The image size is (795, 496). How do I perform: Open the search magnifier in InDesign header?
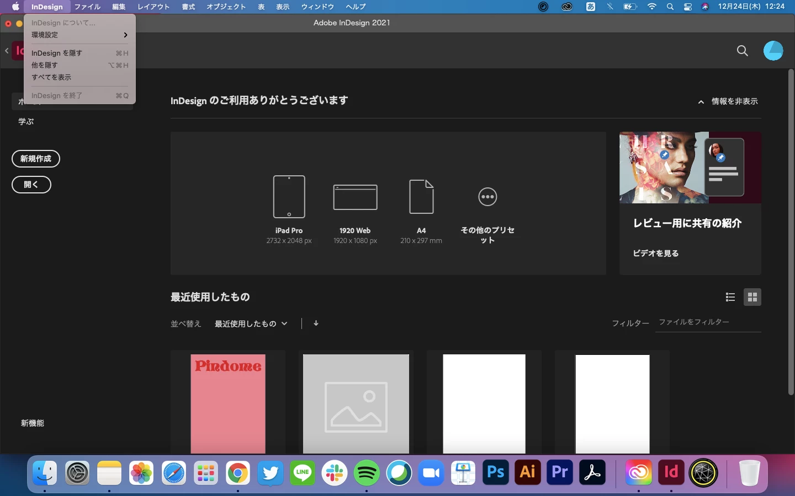coord(743,51)
